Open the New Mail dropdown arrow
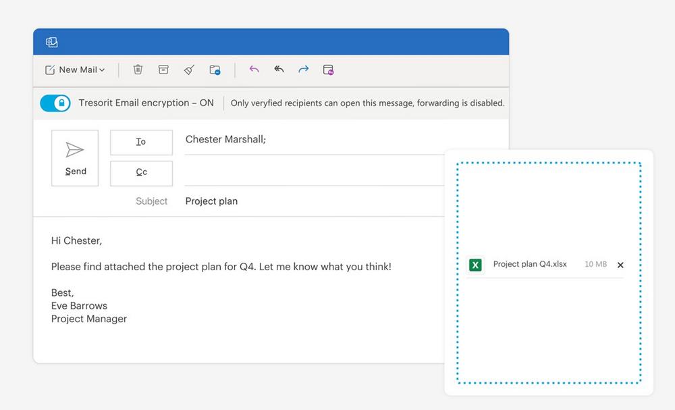Screen dimensions: 675x410 (102, 70)
